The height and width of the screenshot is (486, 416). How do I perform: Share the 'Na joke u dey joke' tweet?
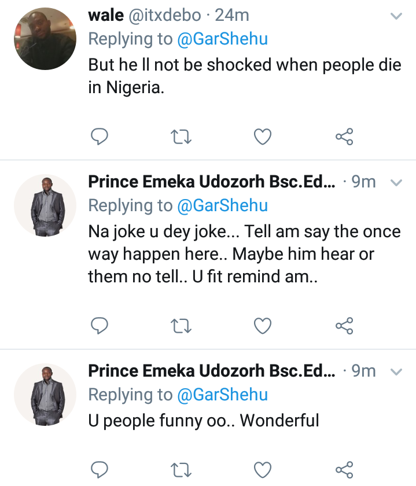pos(344,326)
